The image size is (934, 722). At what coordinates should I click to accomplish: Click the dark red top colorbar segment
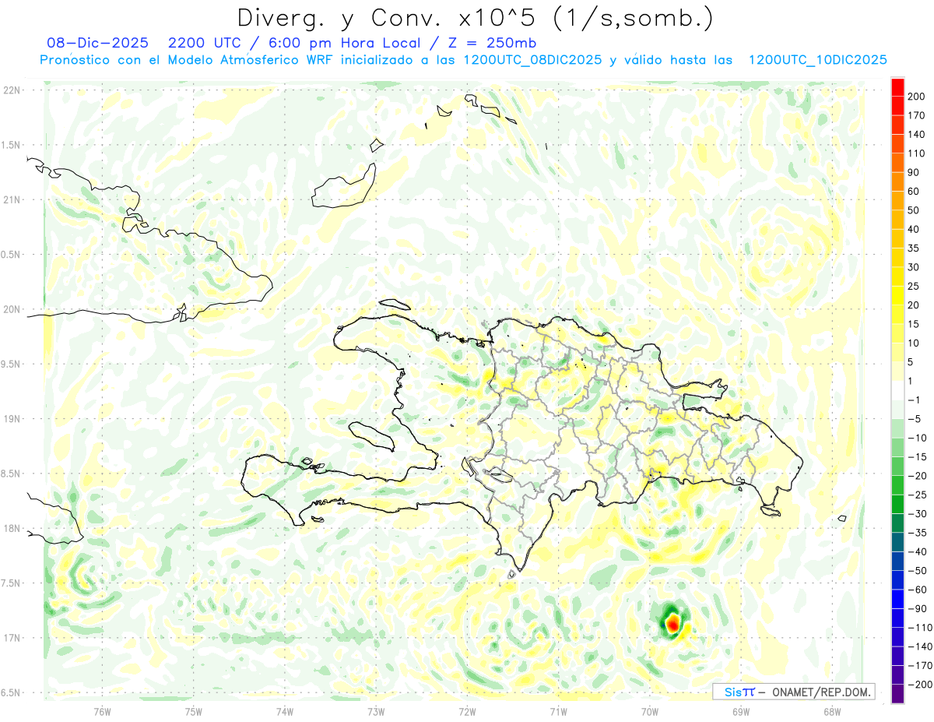pos(897,87)
